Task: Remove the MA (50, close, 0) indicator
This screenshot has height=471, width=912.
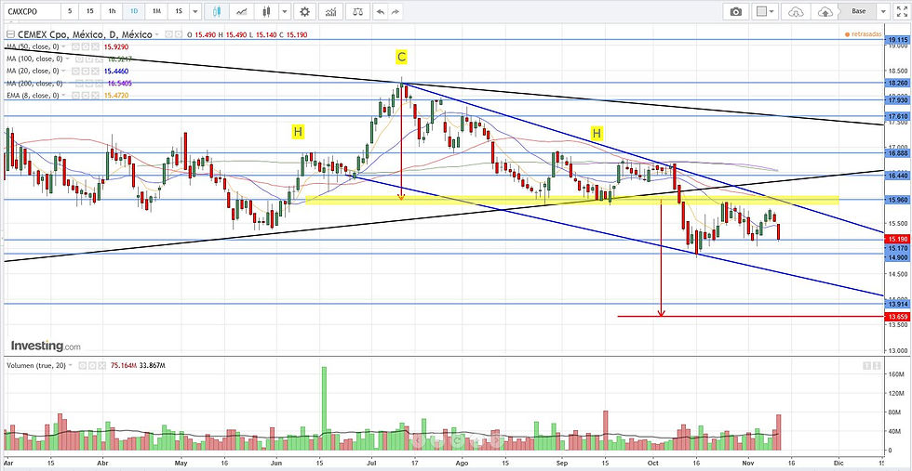Action: 95,47
